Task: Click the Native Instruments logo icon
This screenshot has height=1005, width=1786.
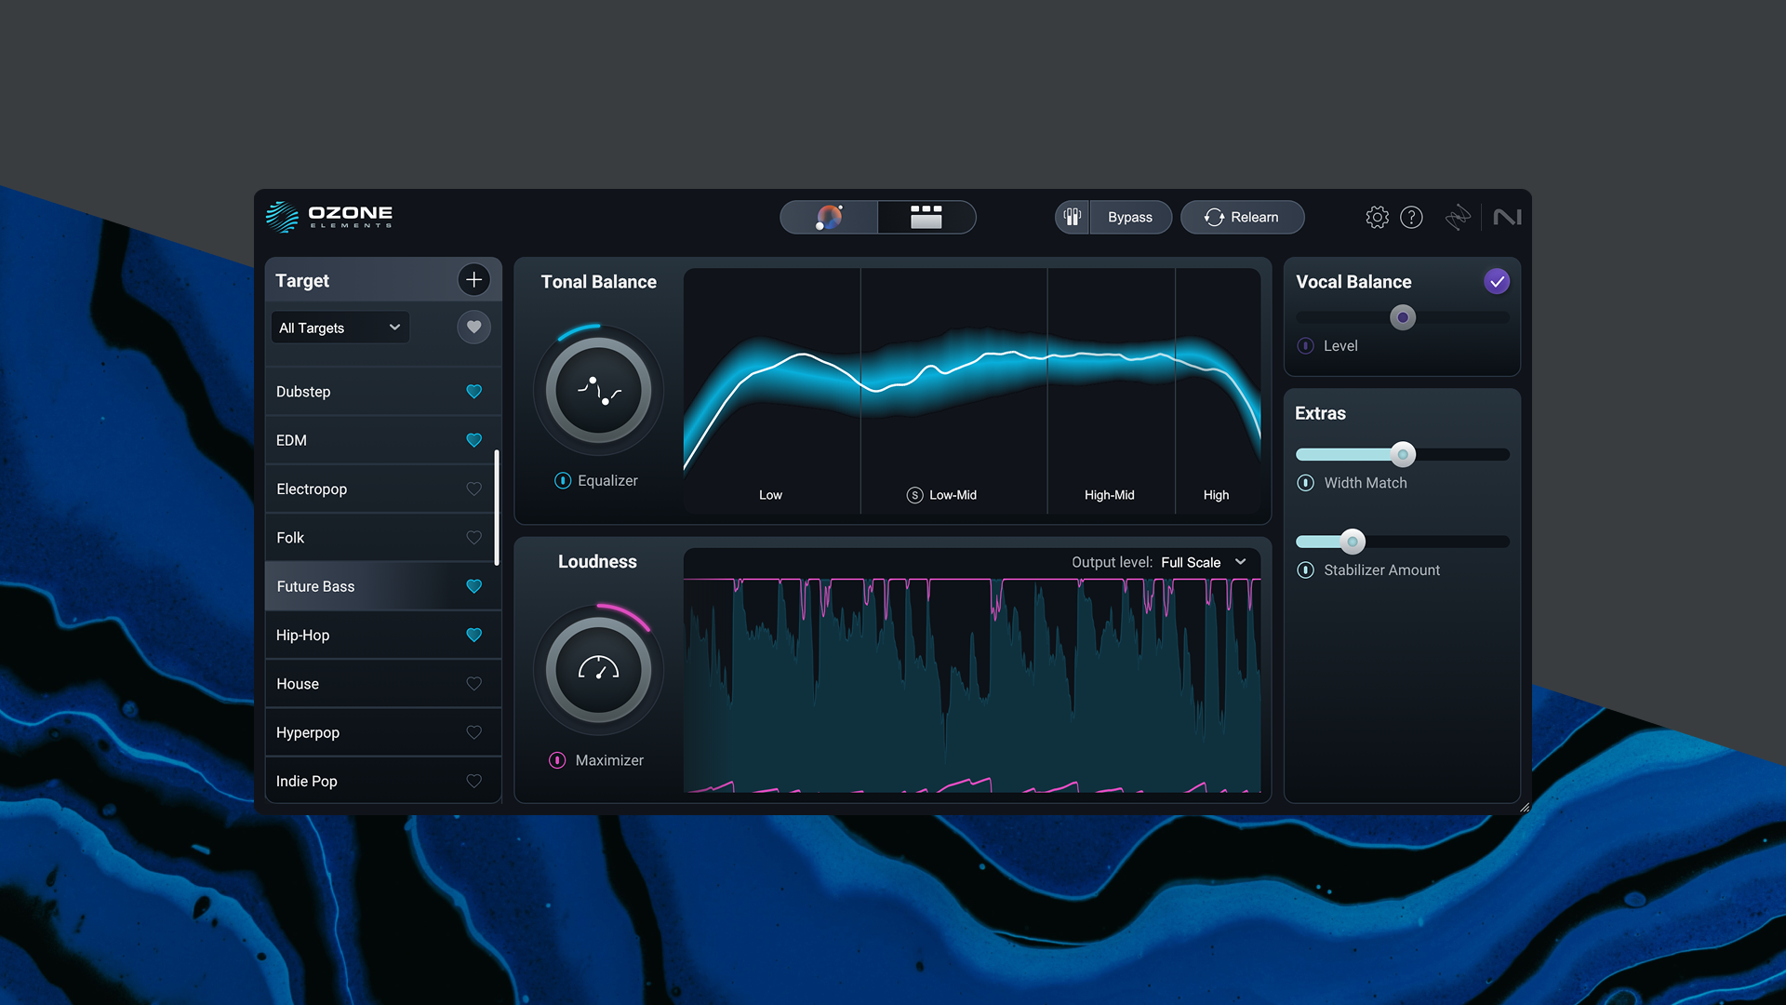Action: 1507,217
